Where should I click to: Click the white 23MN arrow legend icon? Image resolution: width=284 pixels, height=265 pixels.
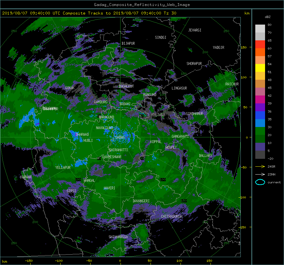260,174
